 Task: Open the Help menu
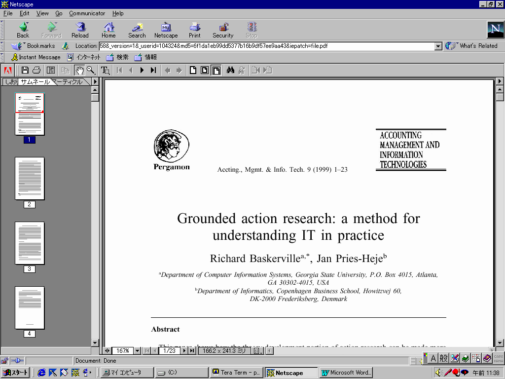(118, 13)
